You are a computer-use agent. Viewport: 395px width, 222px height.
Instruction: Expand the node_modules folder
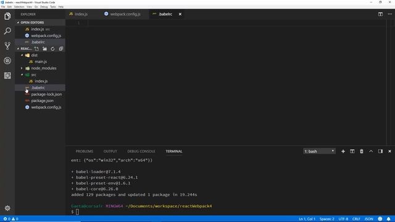44,68
